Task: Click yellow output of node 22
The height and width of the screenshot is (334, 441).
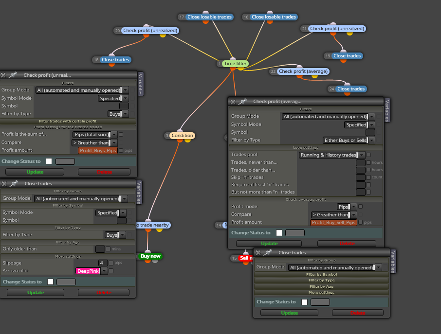Action: point(314,76)
